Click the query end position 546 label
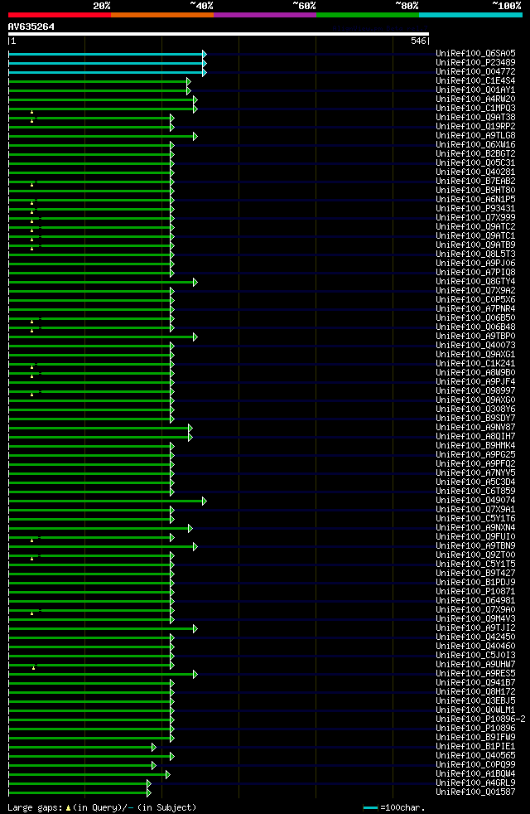This screenshot has height=814, width=530. click(418, 41)
